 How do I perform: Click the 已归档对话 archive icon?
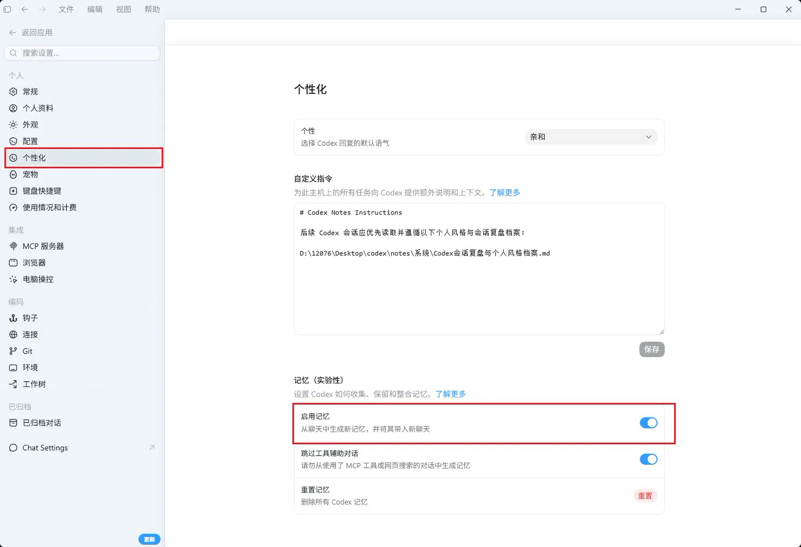(x=13, y=422)
